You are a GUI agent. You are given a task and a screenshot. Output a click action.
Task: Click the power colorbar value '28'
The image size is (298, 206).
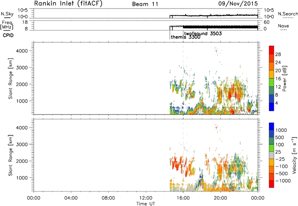[x=278, y=54]
